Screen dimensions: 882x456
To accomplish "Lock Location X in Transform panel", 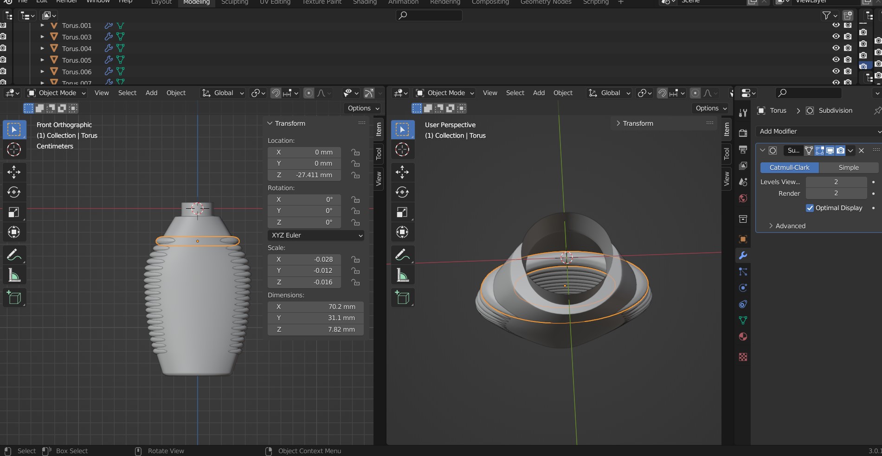I will pos(355,152).
